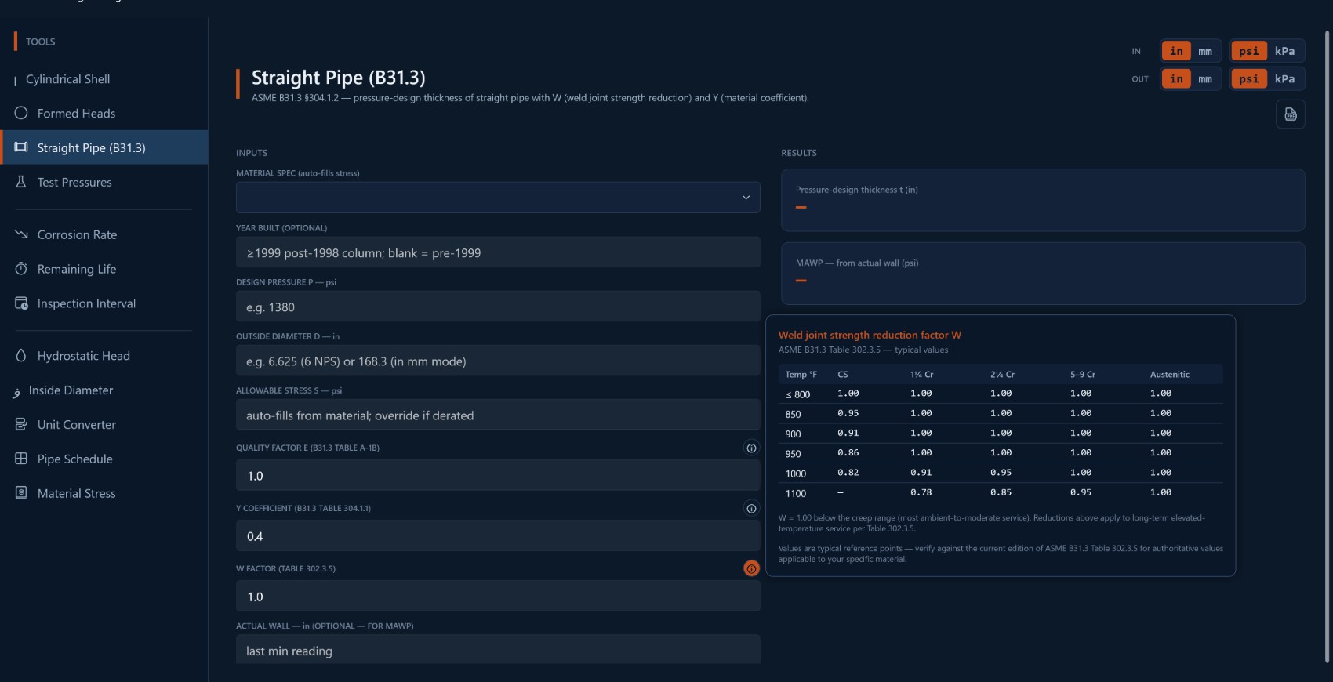Set input pressure unit to psi
The height and width of the screenshot is (682, 1333).
pyautogui.click(x=1249, y=51)
